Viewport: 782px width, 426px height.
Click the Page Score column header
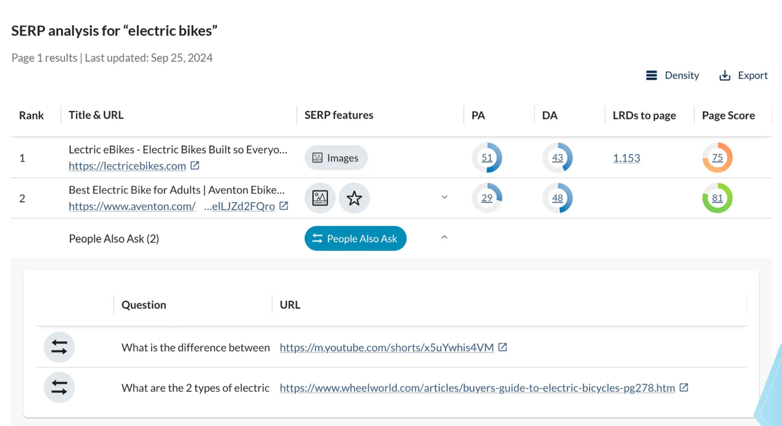tap(728, 115)
